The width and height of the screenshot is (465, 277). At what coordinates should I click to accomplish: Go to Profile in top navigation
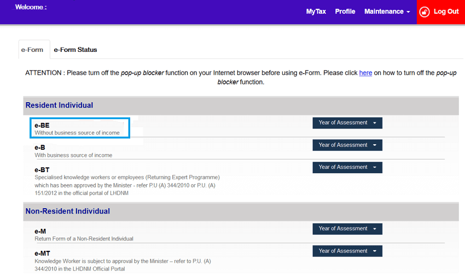[x=345, y=11]
